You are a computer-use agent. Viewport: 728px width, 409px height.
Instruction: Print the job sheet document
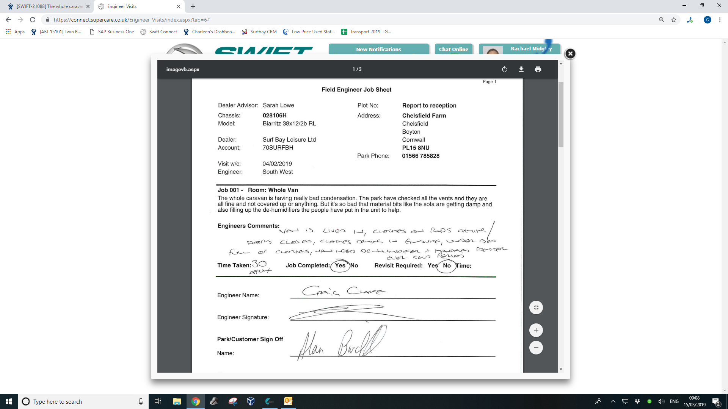coord(538,69)
